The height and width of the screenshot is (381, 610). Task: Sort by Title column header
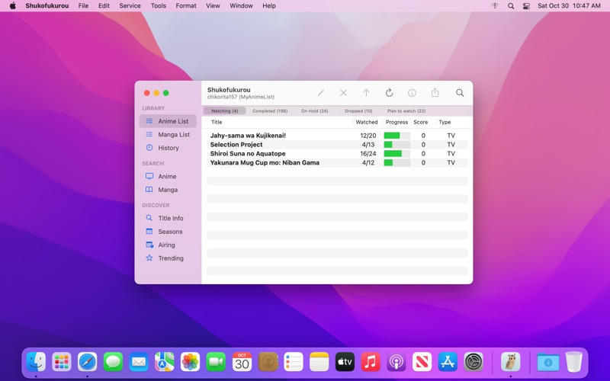[217, 122]
